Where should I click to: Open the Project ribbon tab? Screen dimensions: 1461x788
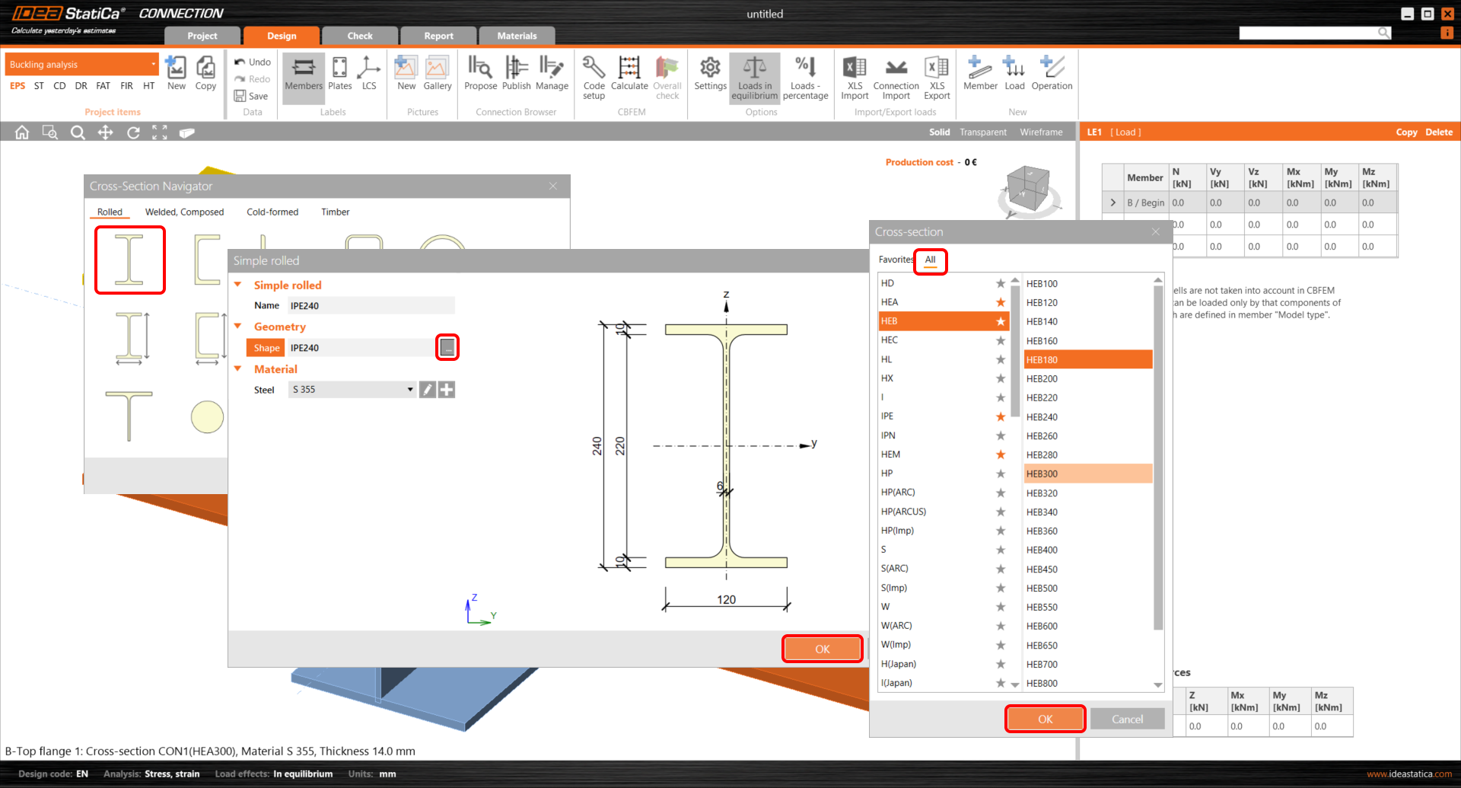click(x=202, y=36)
